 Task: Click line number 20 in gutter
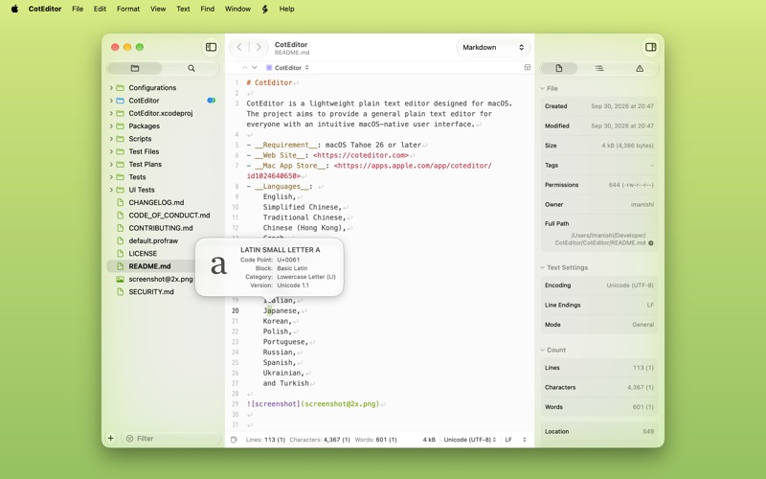click(236, 310)
